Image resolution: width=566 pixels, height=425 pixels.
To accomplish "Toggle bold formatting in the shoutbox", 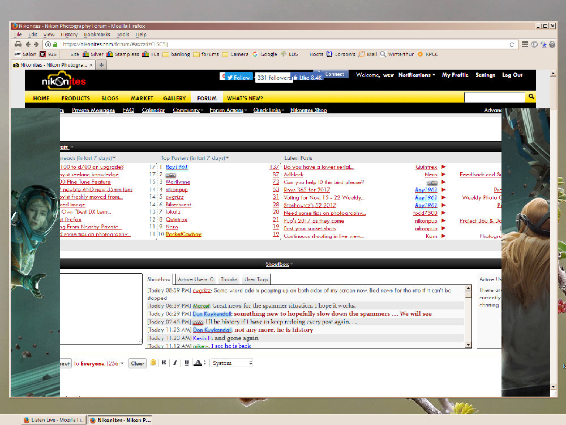I will coord(164,363).
